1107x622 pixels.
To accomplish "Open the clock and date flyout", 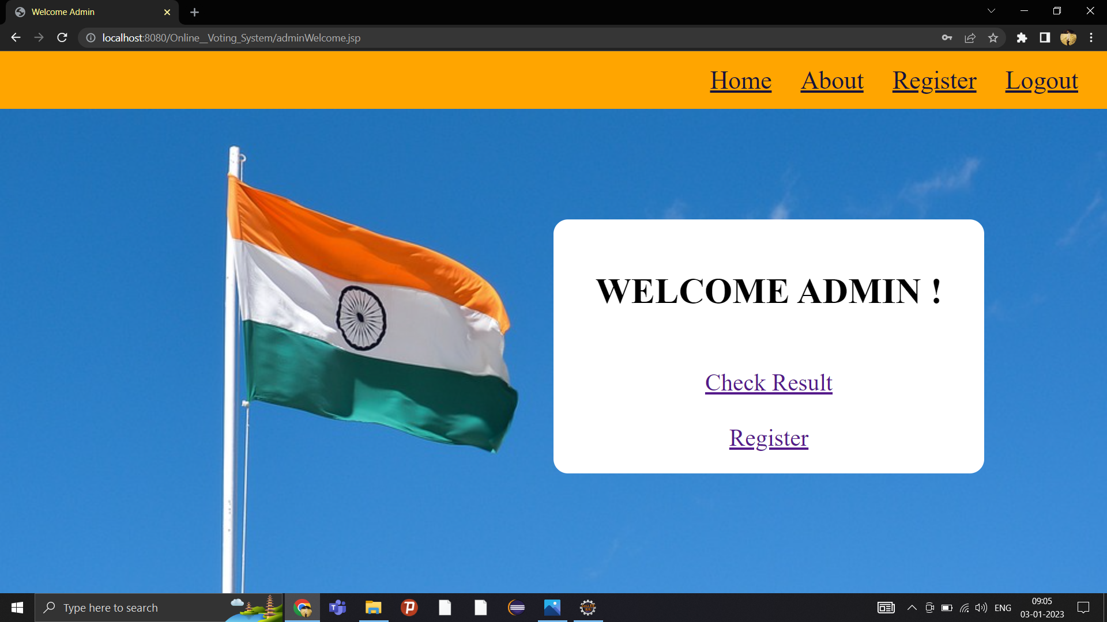I will point(1042,608).
